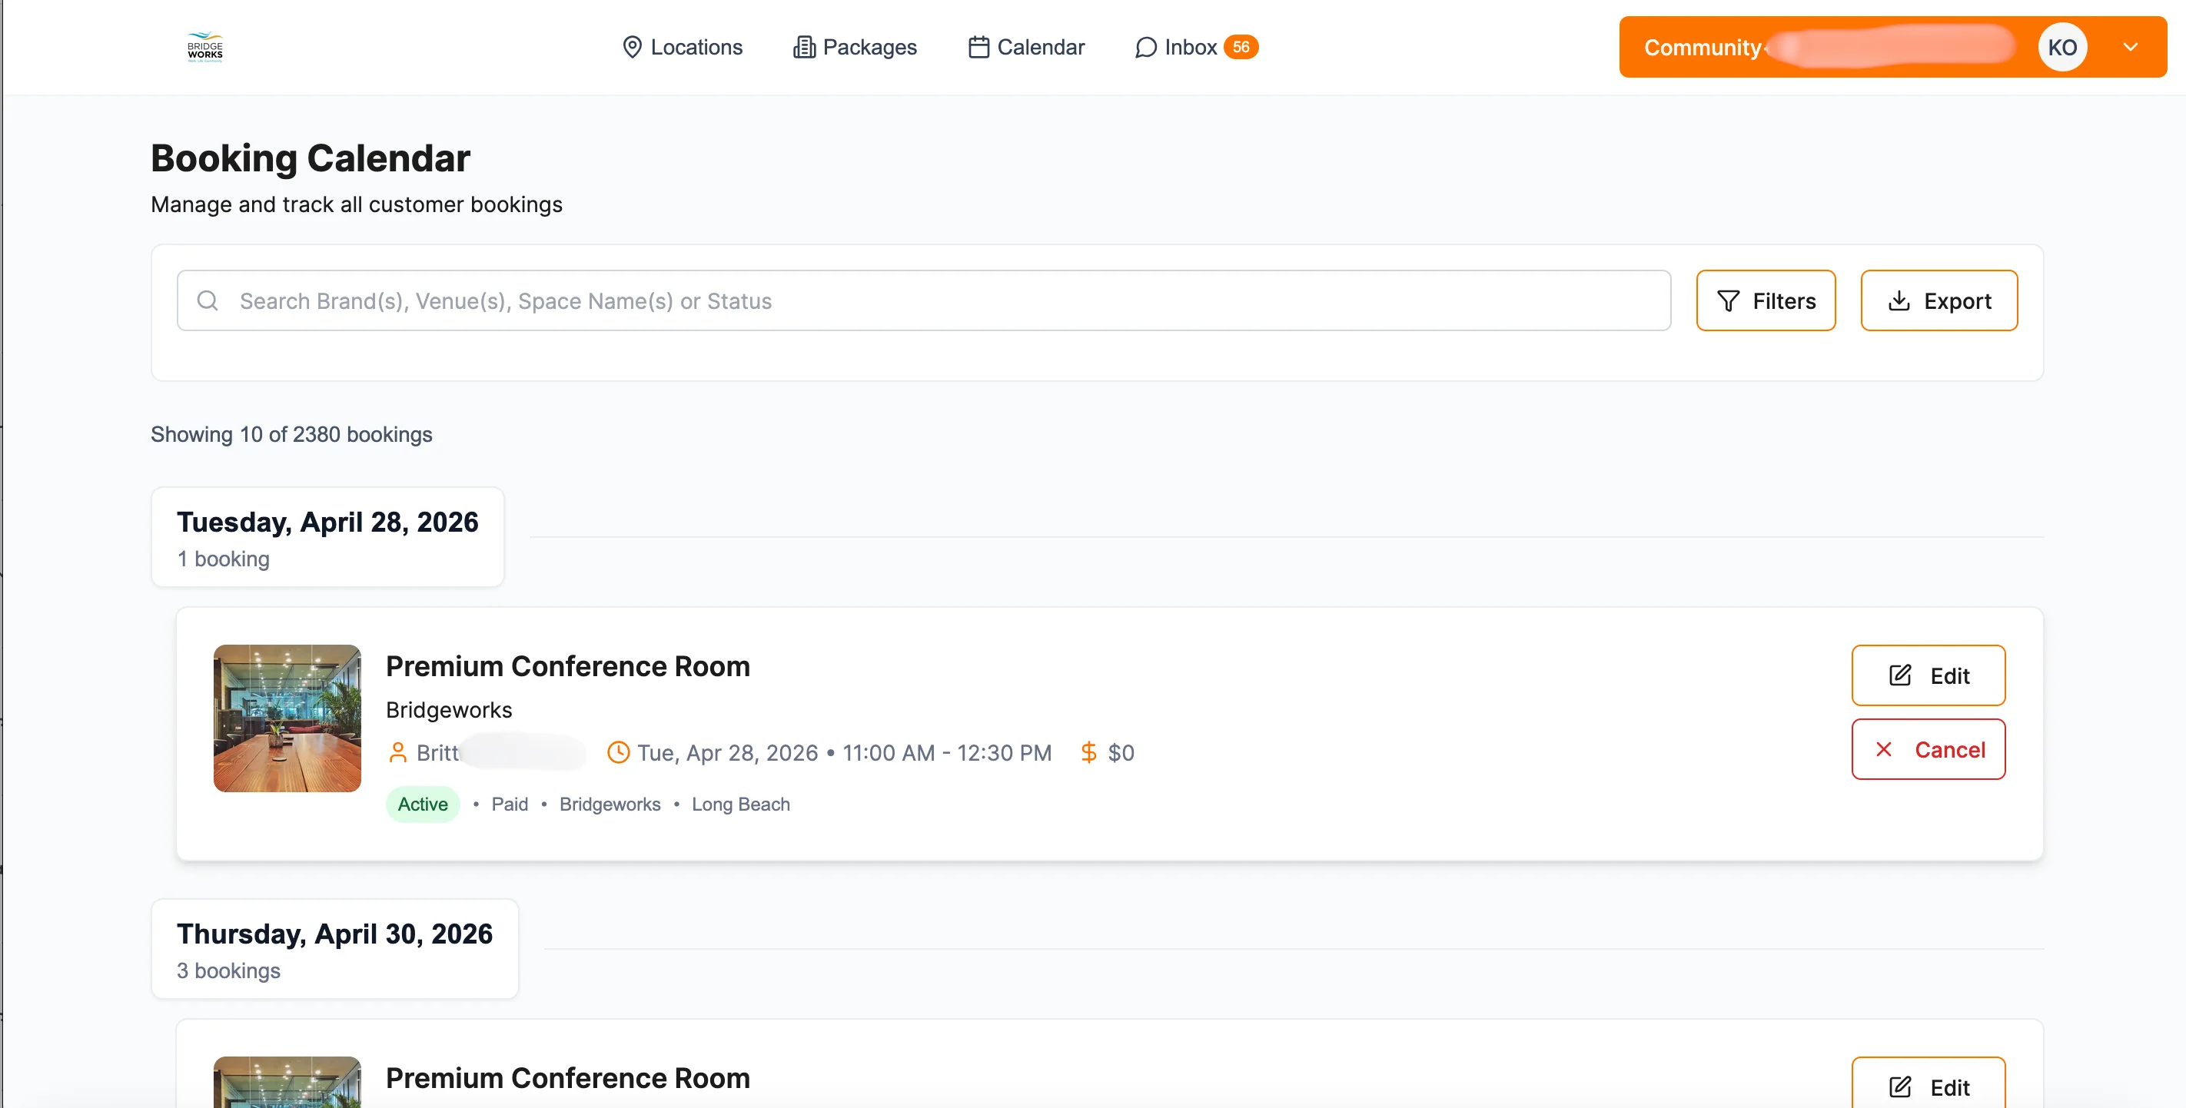
Task: Click the Bridgeworks venue name under the title
Action: pyautogui.click(x=449, y=710)
